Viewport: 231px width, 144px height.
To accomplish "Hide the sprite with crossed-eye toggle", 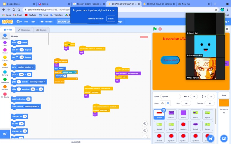I will [168, 103].
